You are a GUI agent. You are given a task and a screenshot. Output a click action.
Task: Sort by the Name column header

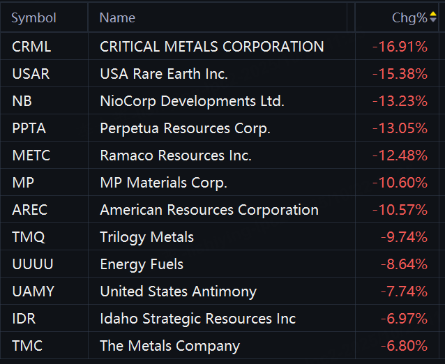117,18
